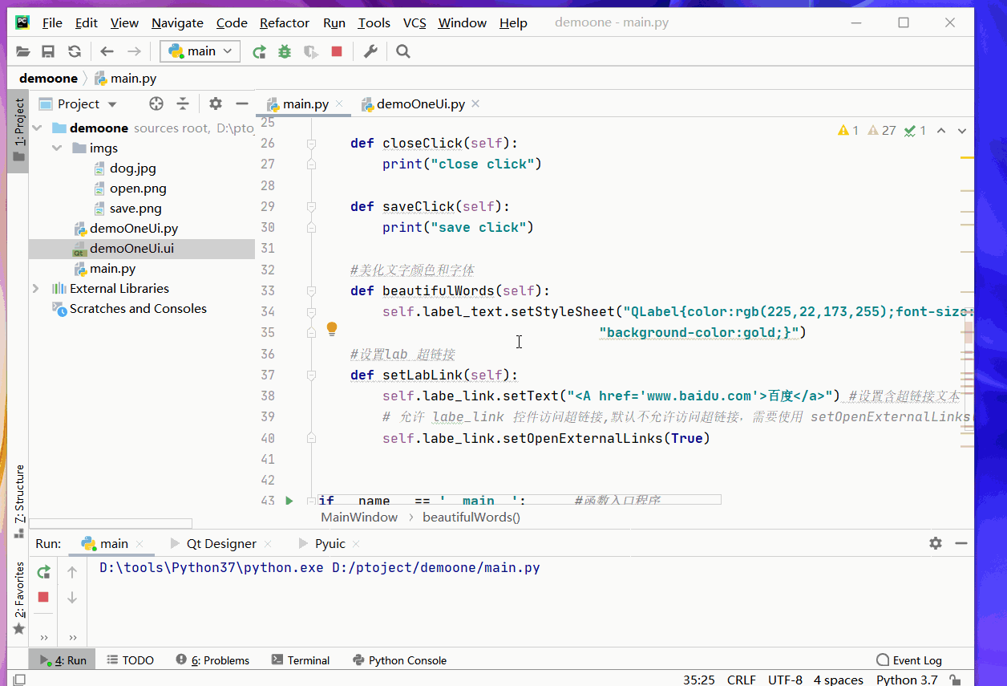
Task: Click the Run with Coverage icon
Action: (x=311, y=51)
